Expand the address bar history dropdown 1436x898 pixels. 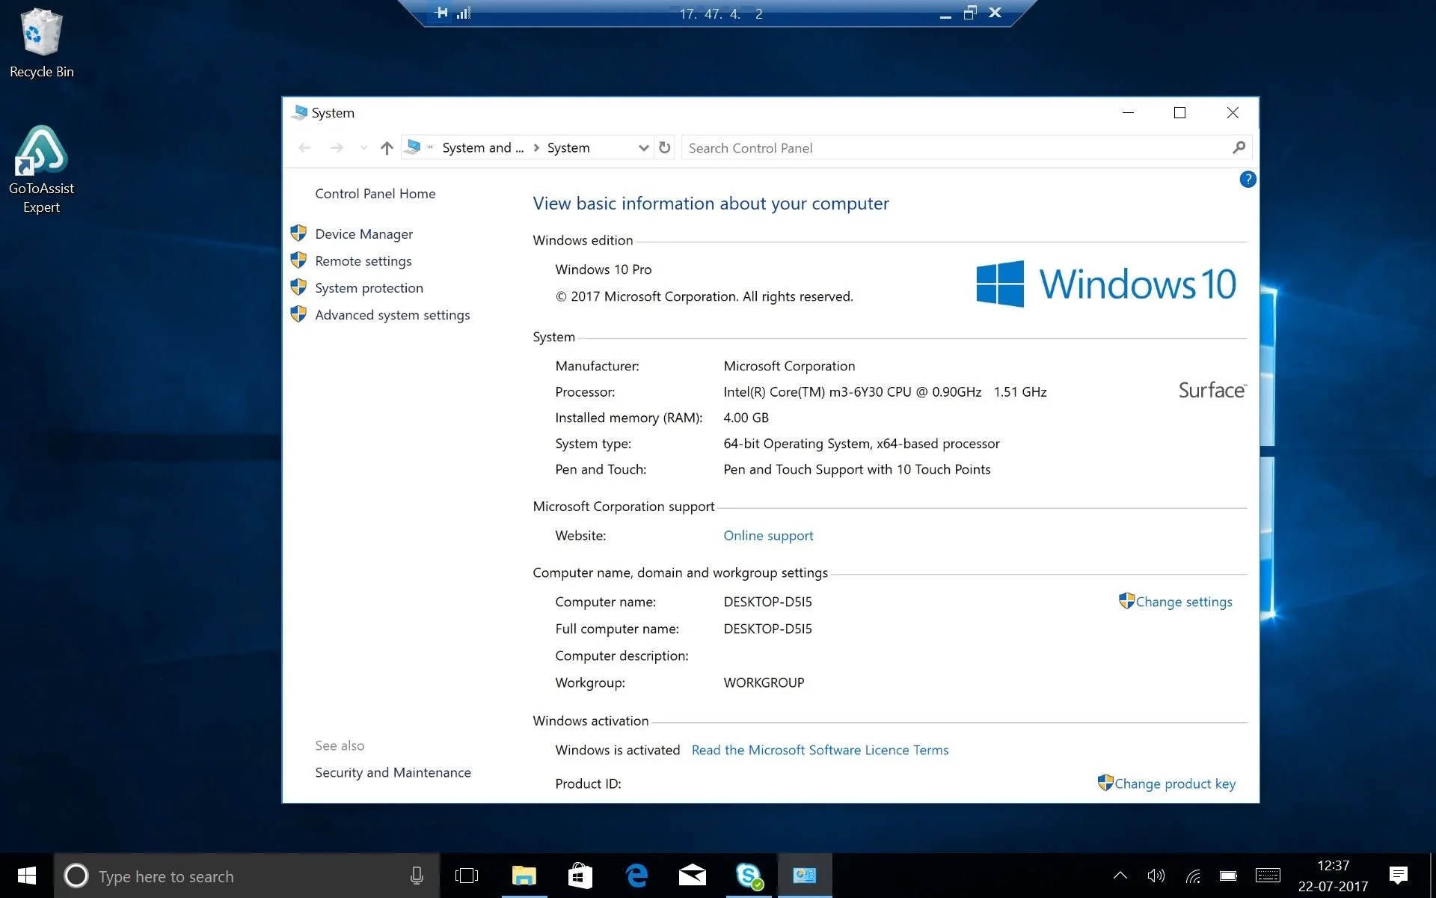[643, 148]
